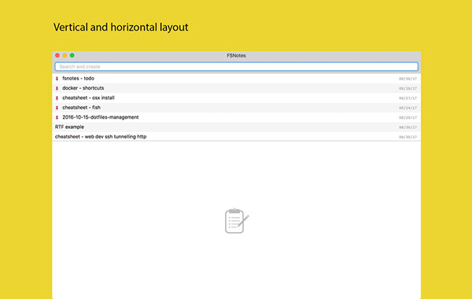Click the pin icon beside cheatsheet - fish
Screen dimensions: 472x299
[57, 108]
